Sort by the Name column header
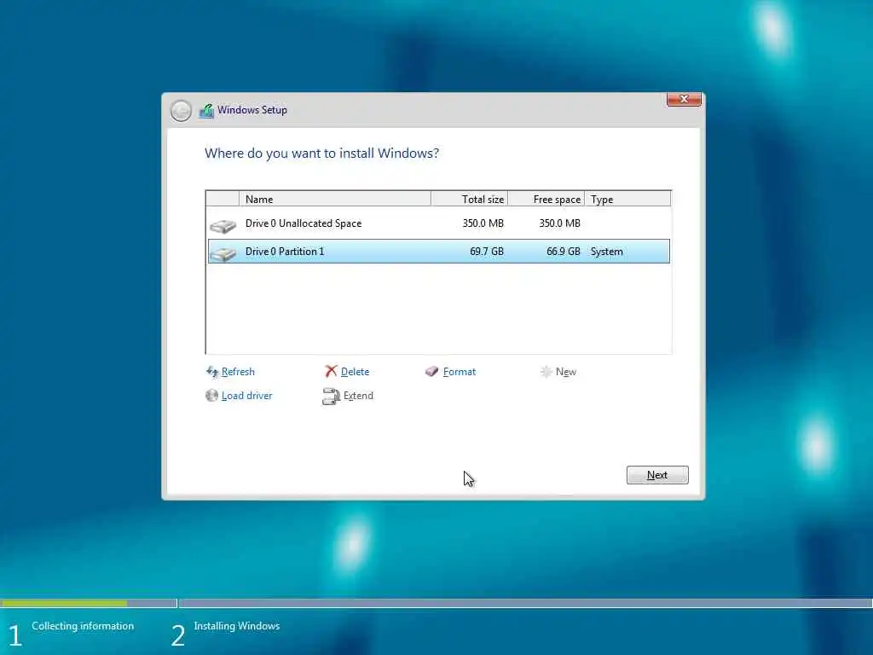The height and width of the screenshot is (655, 873). [334, 199]
